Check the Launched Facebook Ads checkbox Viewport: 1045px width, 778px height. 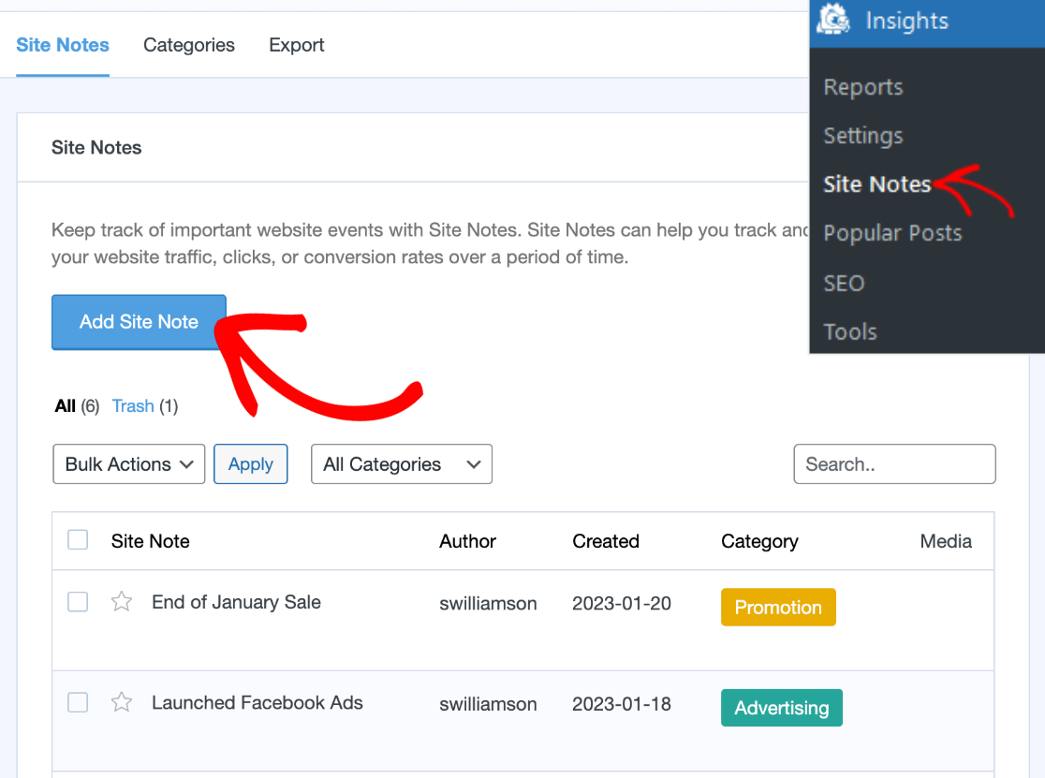pos(78,702)
